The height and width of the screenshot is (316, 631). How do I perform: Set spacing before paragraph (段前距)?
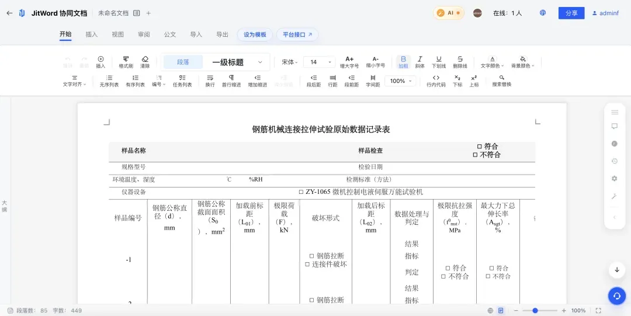352,81
